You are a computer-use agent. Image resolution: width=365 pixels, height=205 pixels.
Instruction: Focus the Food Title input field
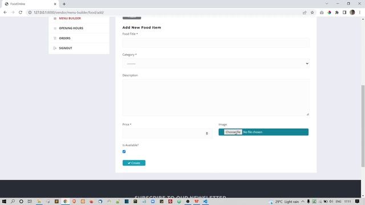(216, 43)
